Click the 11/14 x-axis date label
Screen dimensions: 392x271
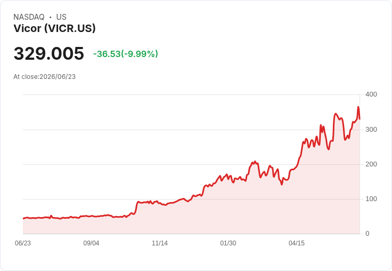click(160, 243)
